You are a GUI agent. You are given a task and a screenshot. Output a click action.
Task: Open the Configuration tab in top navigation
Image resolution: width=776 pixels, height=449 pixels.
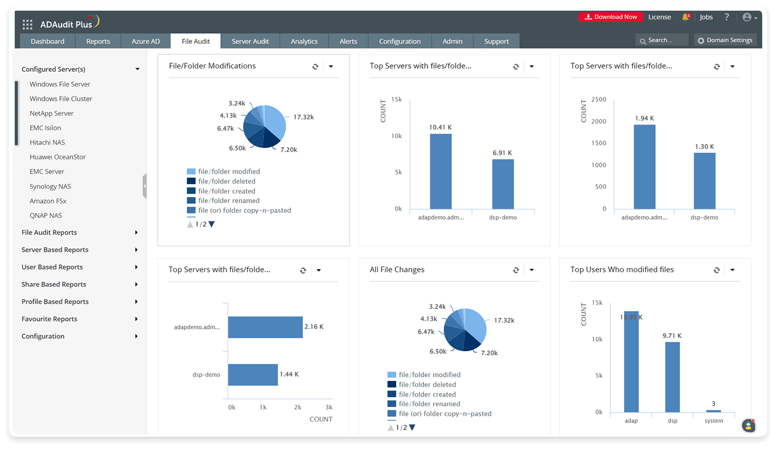click(x=400, y=41)
